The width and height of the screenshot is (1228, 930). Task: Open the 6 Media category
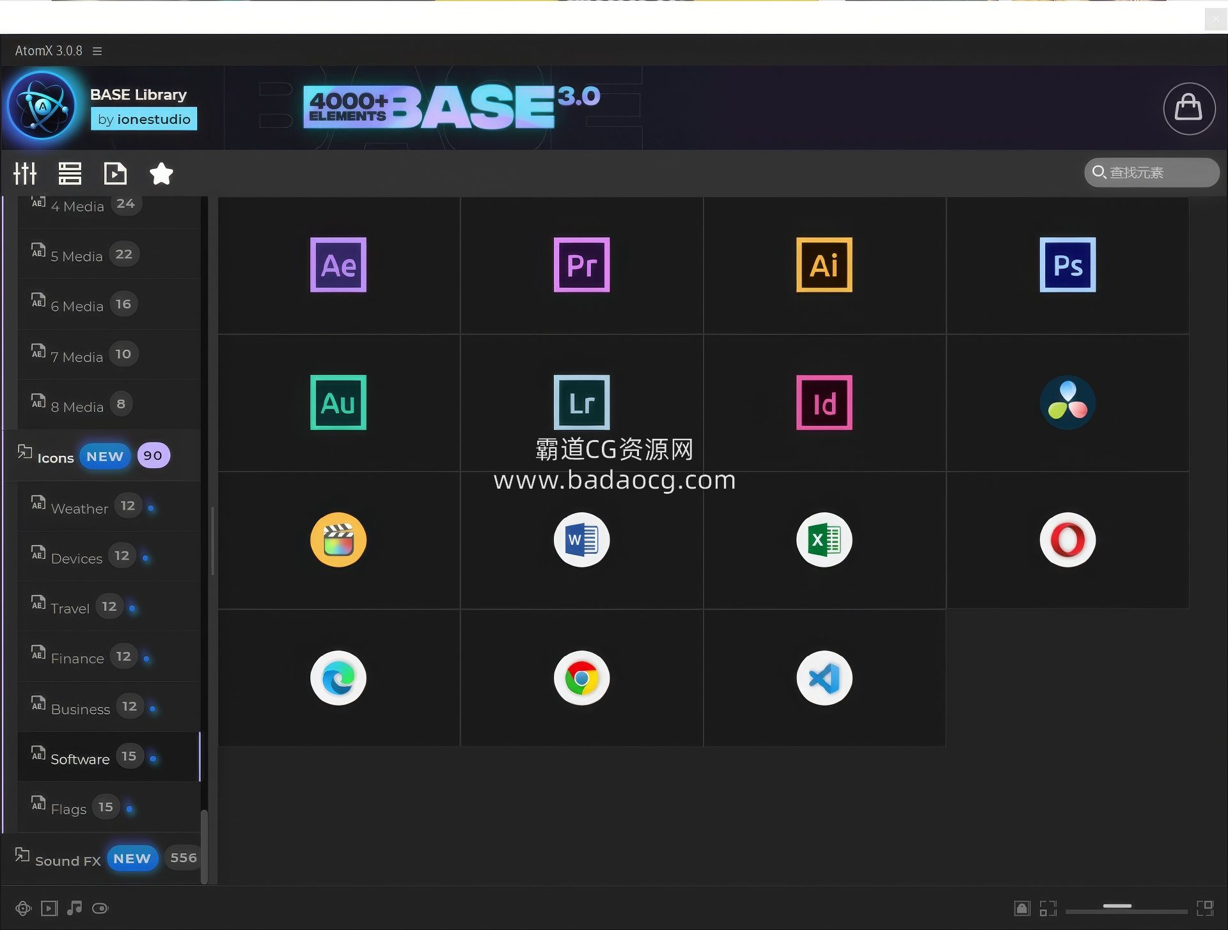click(x=109, y=304)
